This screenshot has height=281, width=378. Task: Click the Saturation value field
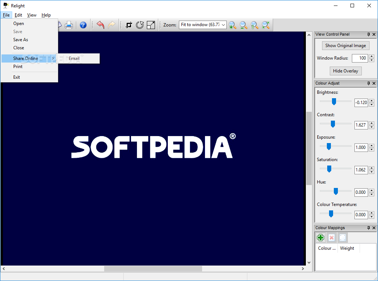(361, 170)
